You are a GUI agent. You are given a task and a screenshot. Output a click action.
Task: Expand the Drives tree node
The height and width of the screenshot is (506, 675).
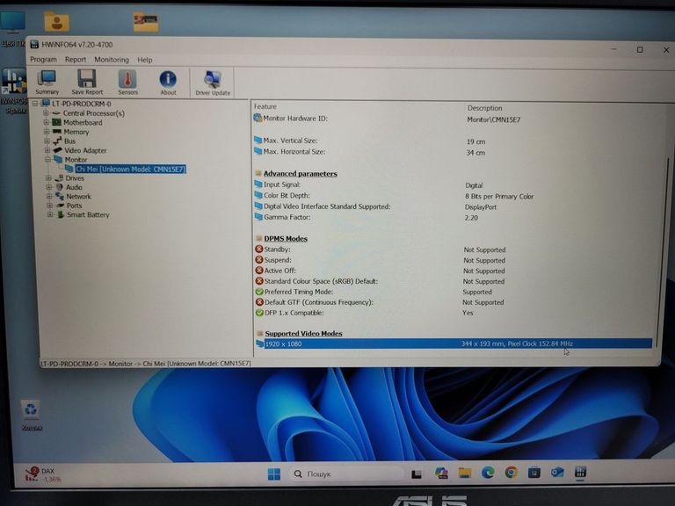[x=48, y=177]
